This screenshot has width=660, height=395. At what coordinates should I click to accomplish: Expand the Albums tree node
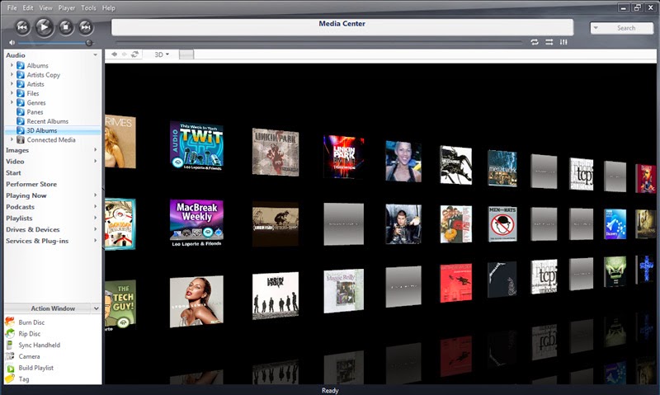point(12,65)
